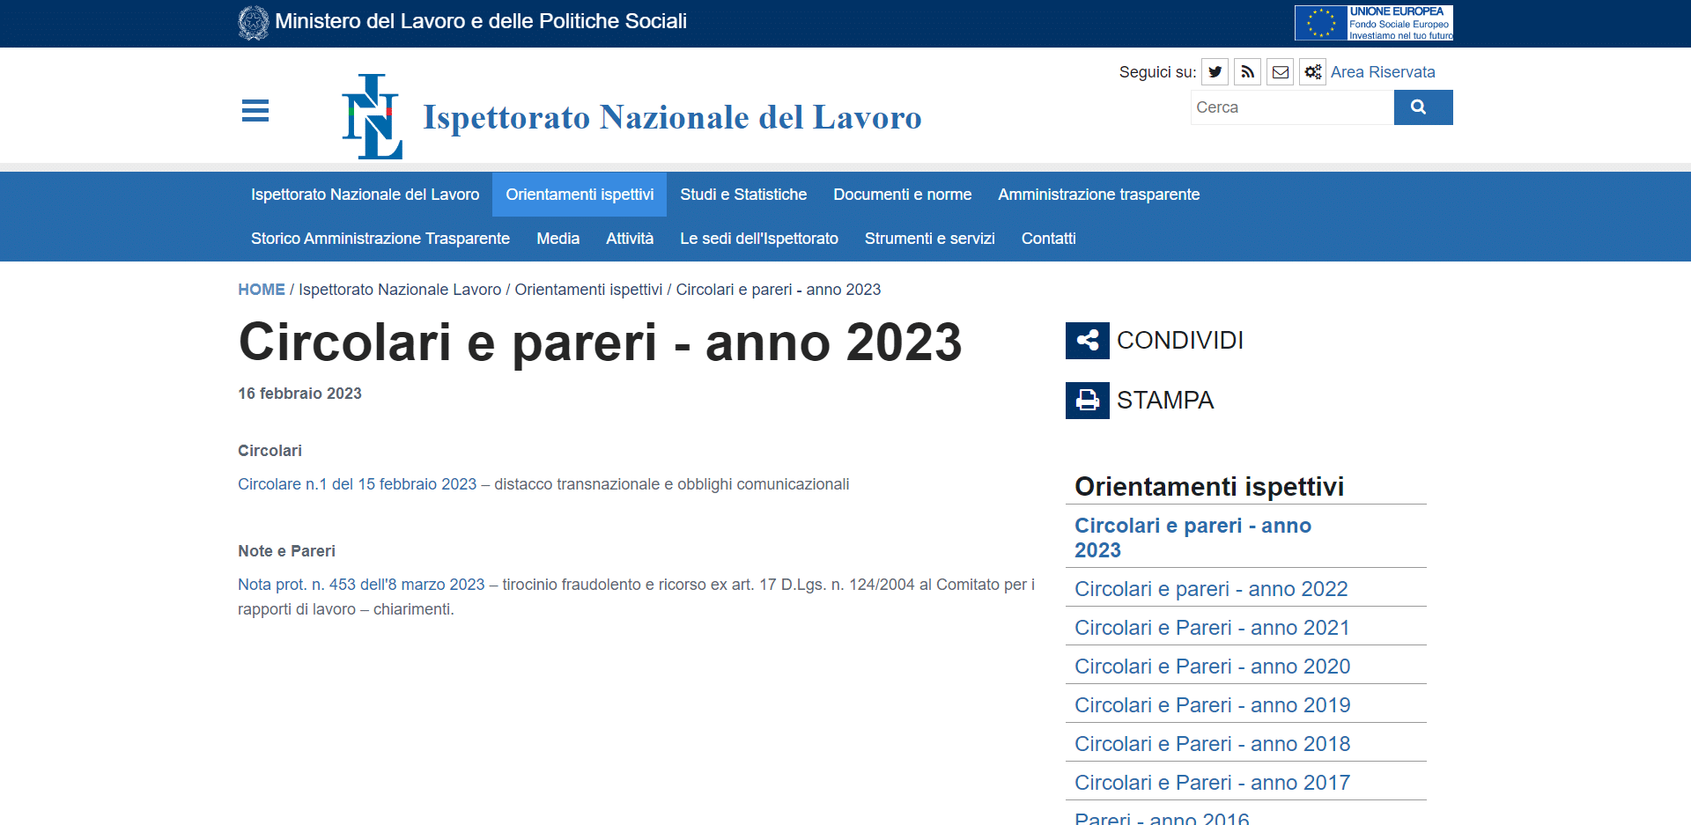
Task: Follow the Ispettorato on Twitter
Action: point(1215,71)
